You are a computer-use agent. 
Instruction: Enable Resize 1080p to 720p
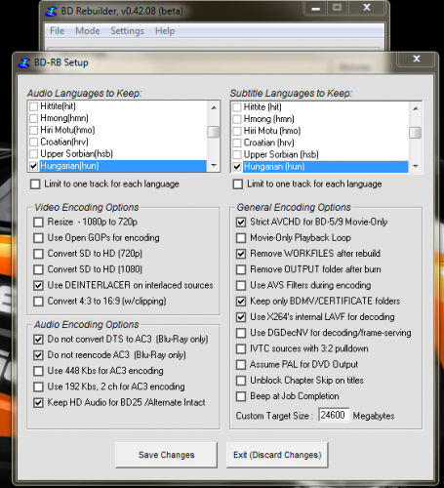coord(38,223)
